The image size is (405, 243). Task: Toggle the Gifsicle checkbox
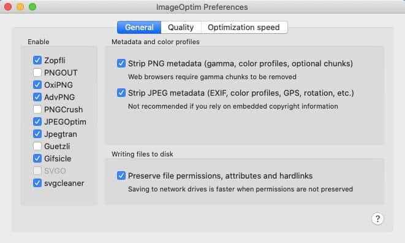[x=37, y=158]
